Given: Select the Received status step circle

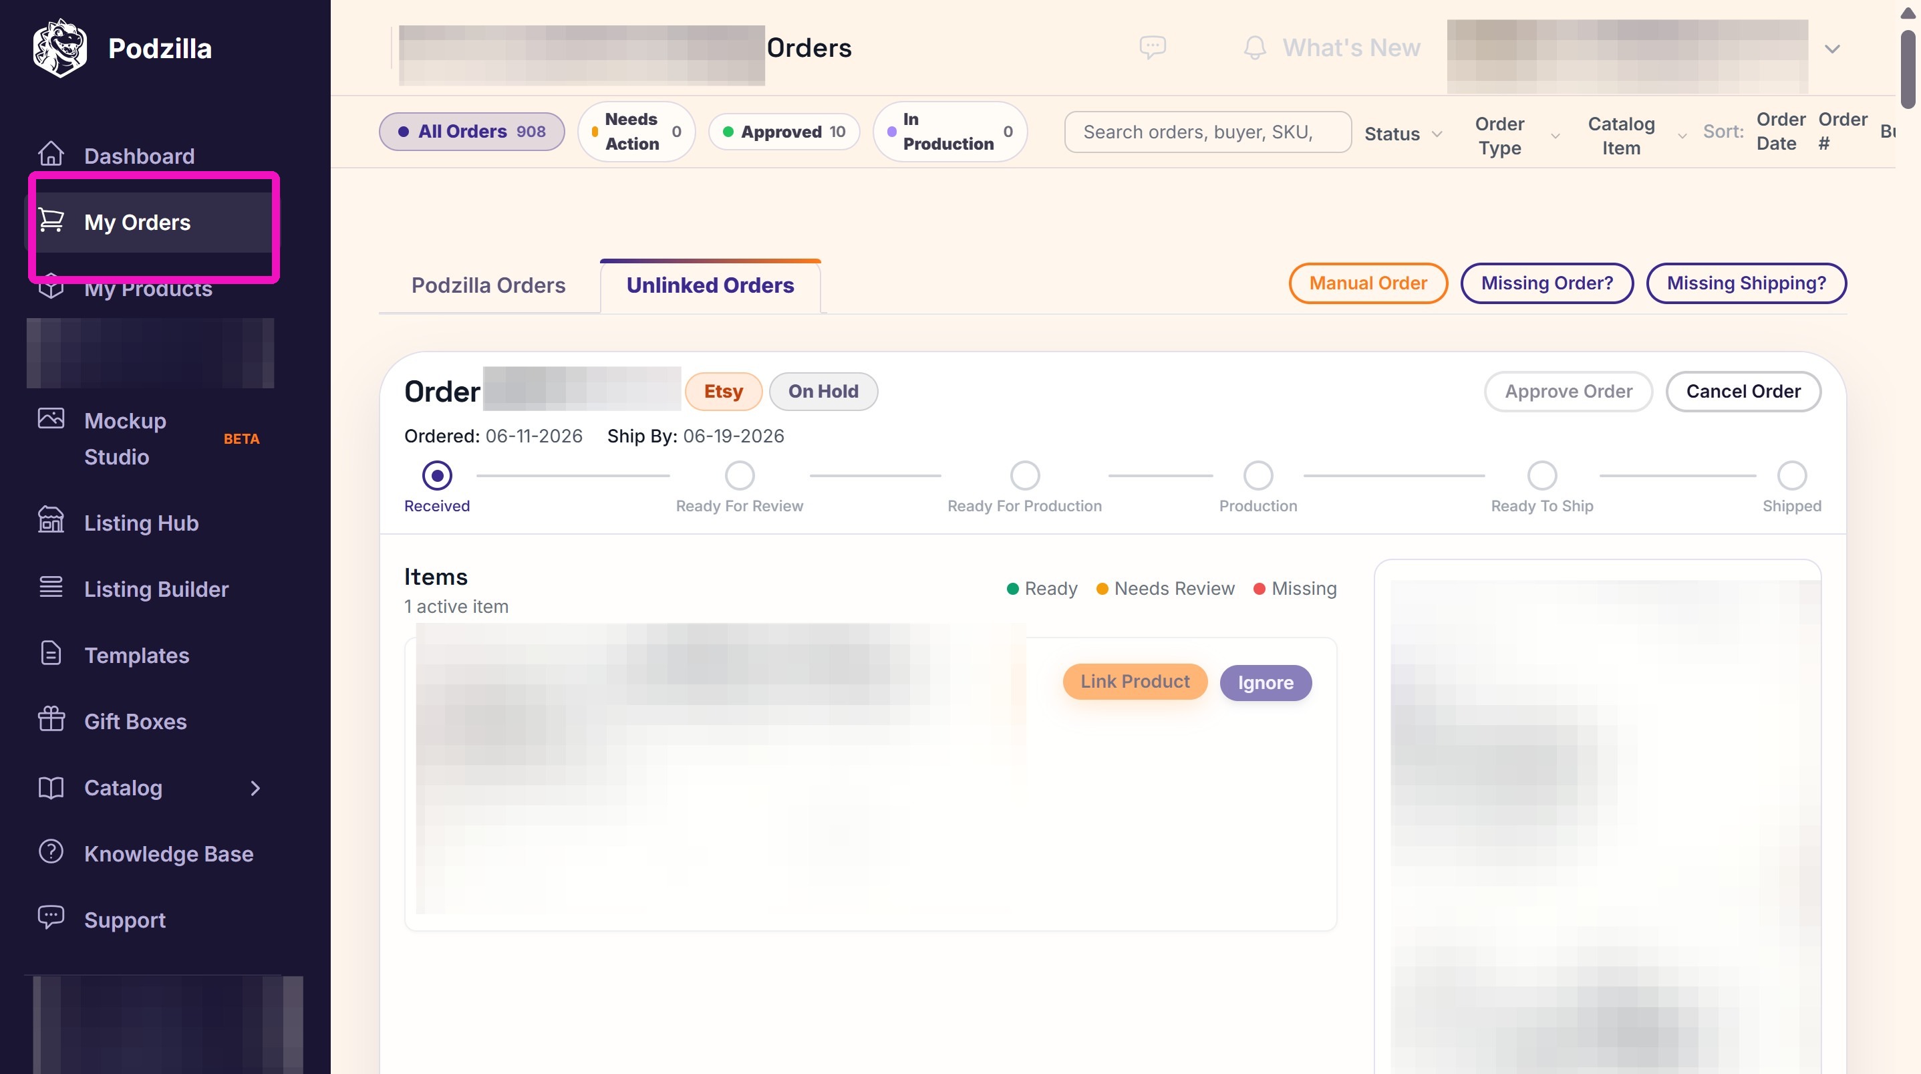Looking at the screenshot, I should click(x=437, y=475).
